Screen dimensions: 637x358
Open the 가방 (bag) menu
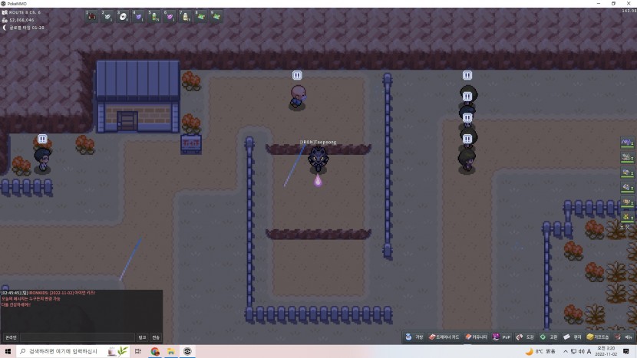(414, 337)
